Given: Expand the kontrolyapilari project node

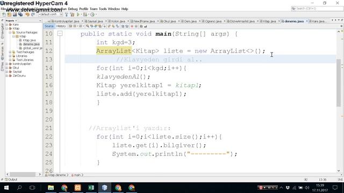Looking at the screenshot, I should tap(7, 64).
